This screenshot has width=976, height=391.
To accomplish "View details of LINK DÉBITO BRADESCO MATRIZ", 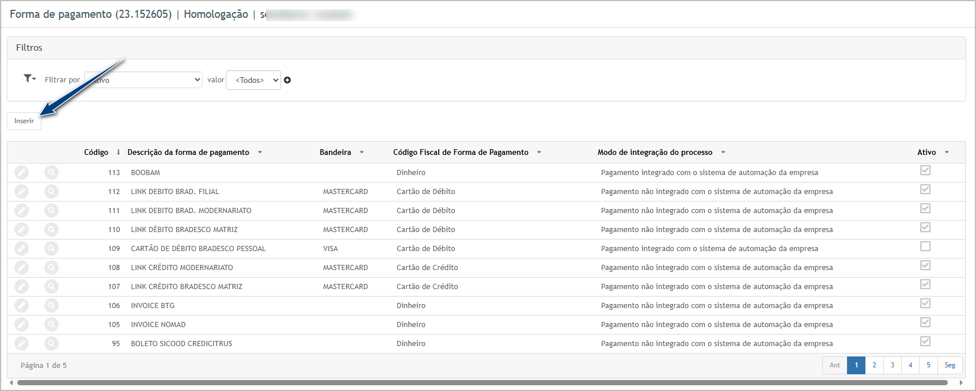I will pyautogui.click(x=51, y=229).
